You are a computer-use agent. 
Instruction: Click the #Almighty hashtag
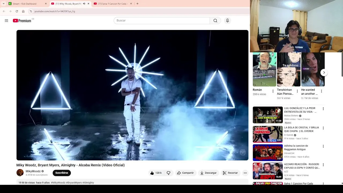coord(88,183)
